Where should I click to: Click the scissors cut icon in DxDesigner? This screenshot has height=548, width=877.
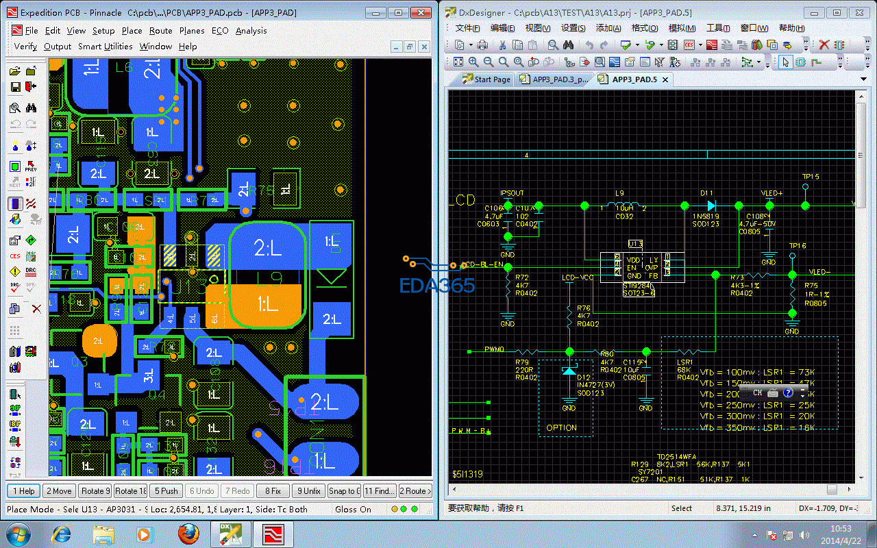[502, 45]
